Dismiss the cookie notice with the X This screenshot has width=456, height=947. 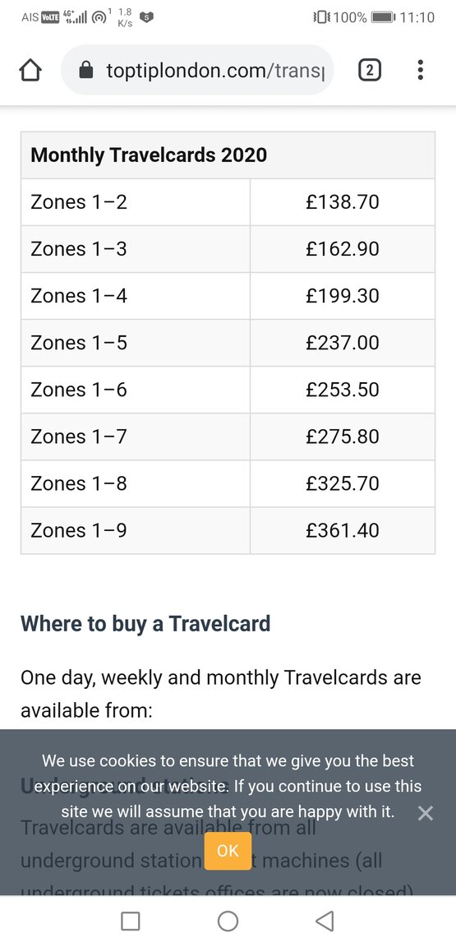coord(426,814)
